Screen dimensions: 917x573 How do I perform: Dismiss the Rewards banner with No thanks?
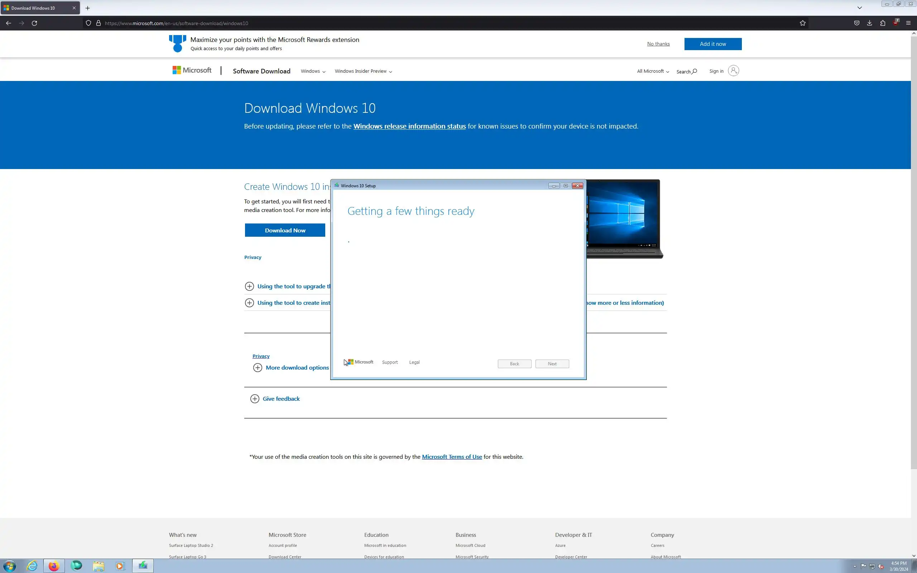[658, 44]
